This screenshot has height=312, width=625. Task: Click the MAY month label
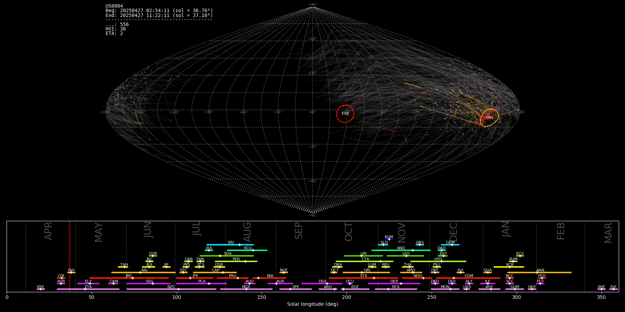tap(99, 232)
